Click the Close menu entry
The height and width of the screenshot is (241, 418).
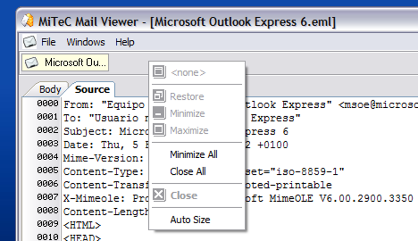pyautogui.click(x=197, y=196)
